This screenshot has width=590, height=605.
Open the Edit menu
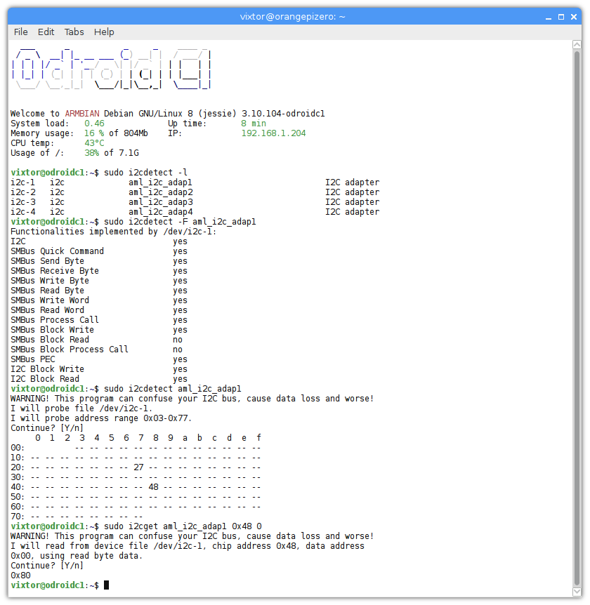[46, 32]
